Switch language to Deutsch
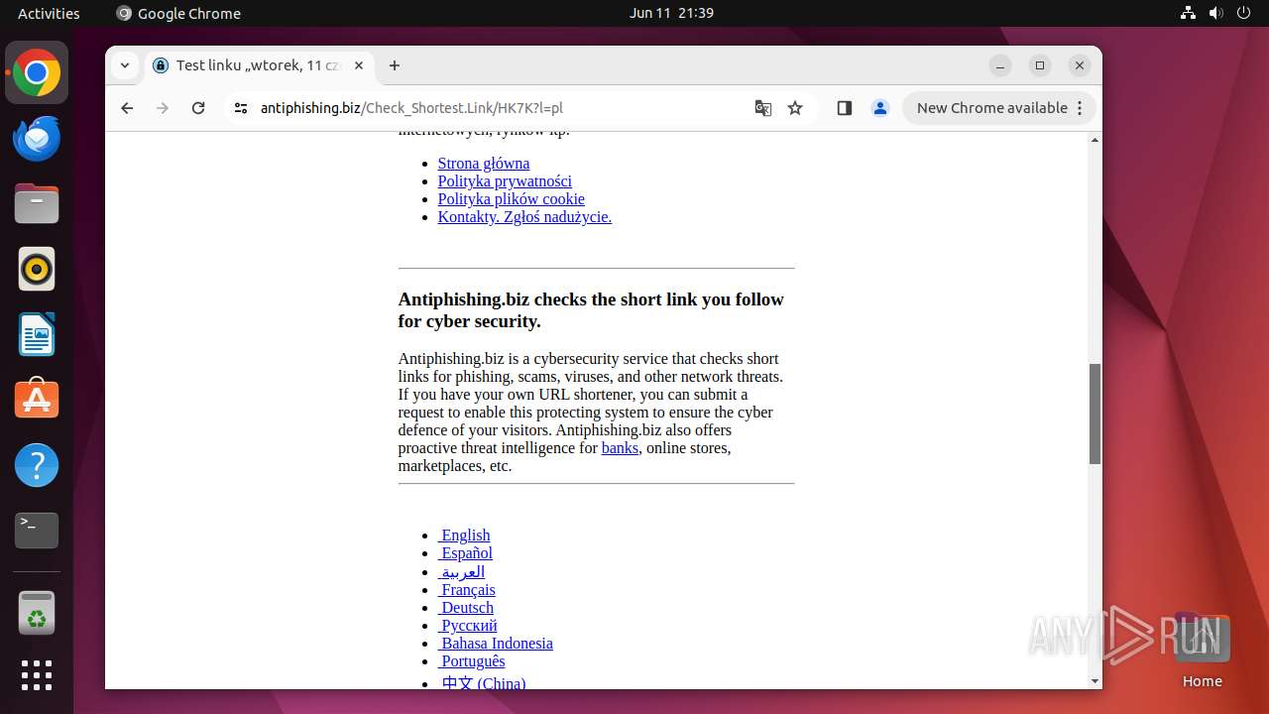1269x714 pixels. pos(466,607)
